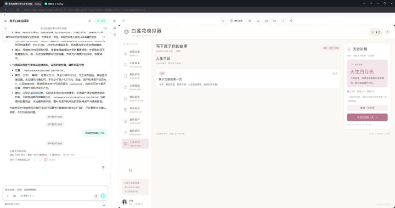Open 校园日常 in the sidebar
The image size is (395, 208).
pyautogui.click(x=135, y=53)
